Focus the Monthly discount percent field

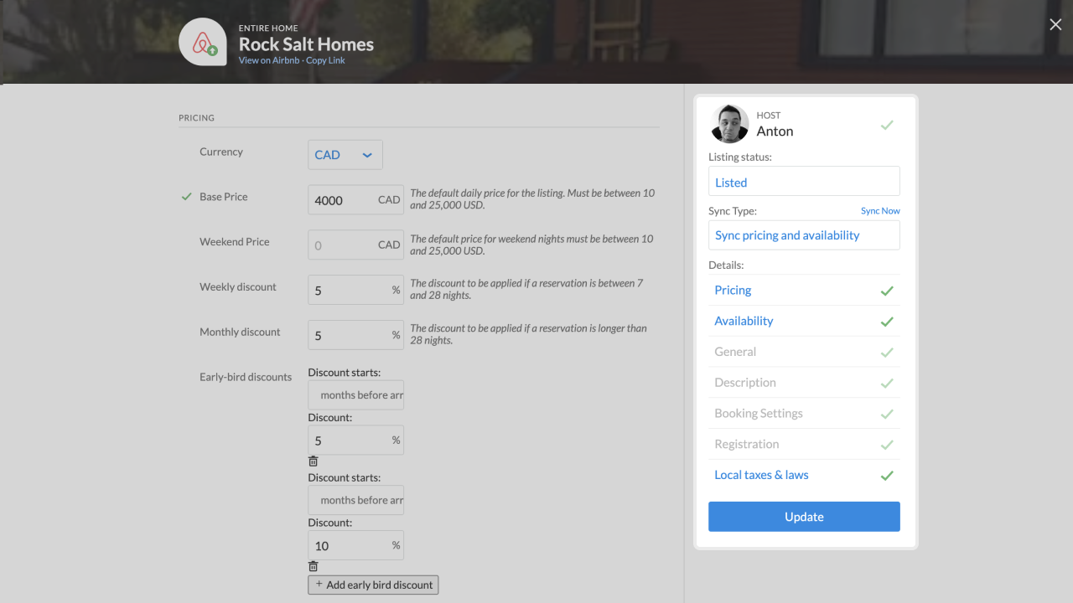(x=355, y=336)
